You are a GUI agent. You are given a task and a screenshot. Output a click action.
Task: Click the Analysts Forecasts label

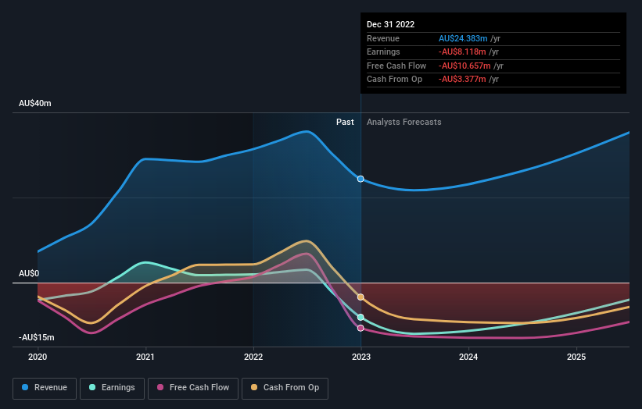click(x=404, y=123)
